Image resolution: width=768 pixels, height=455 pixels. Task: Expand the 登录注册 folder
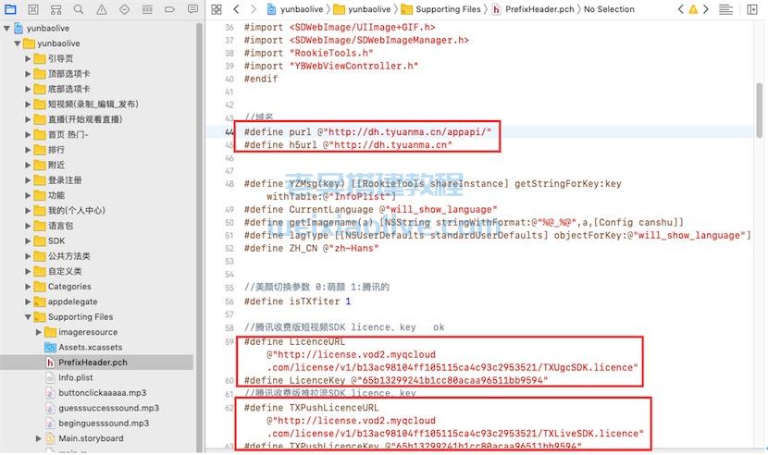tap(28, 180)
